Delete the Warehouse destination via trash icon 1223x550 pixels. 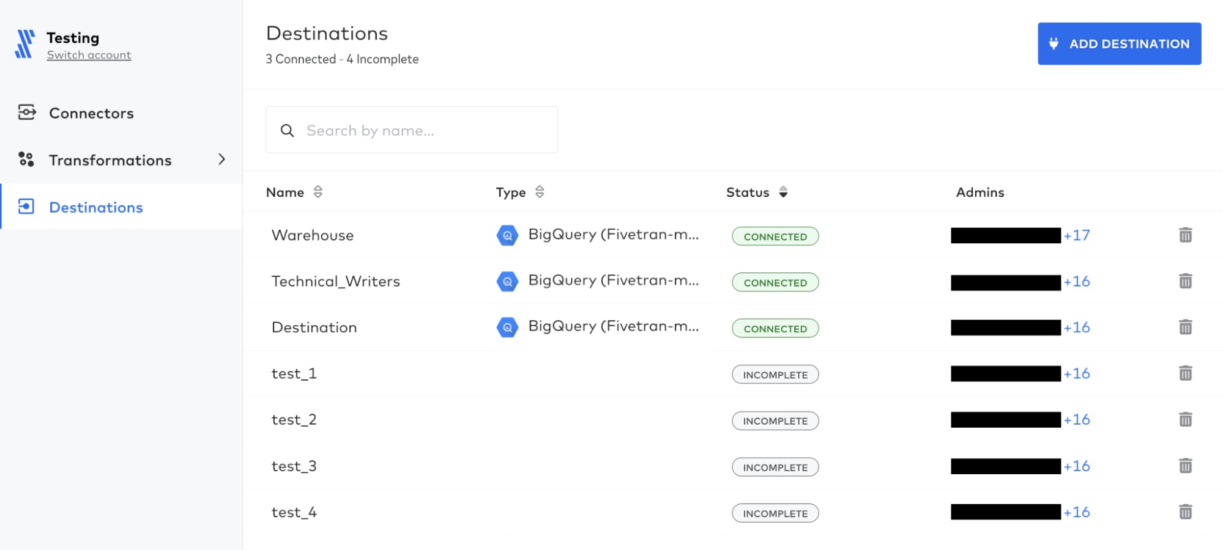(1186, 235)
